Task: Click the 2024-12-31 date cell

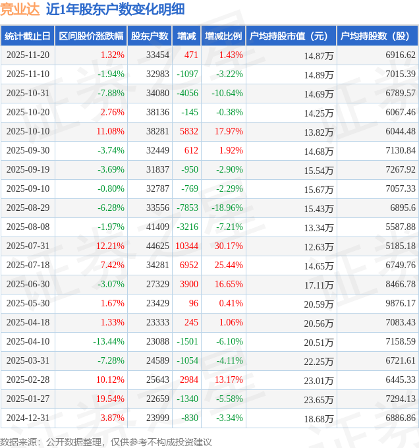Action: point(28,418)
